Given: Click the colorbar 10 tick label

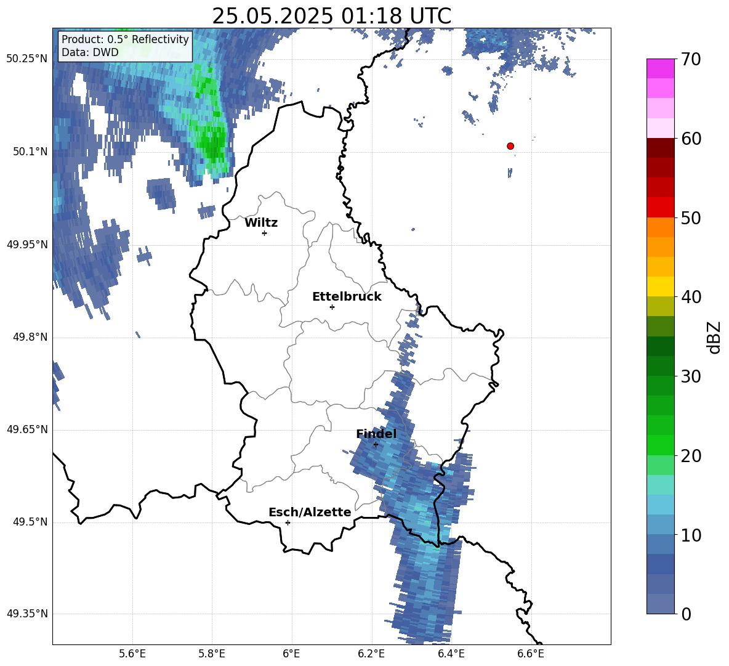Looking at the screenshot, I should coord(691,535).
